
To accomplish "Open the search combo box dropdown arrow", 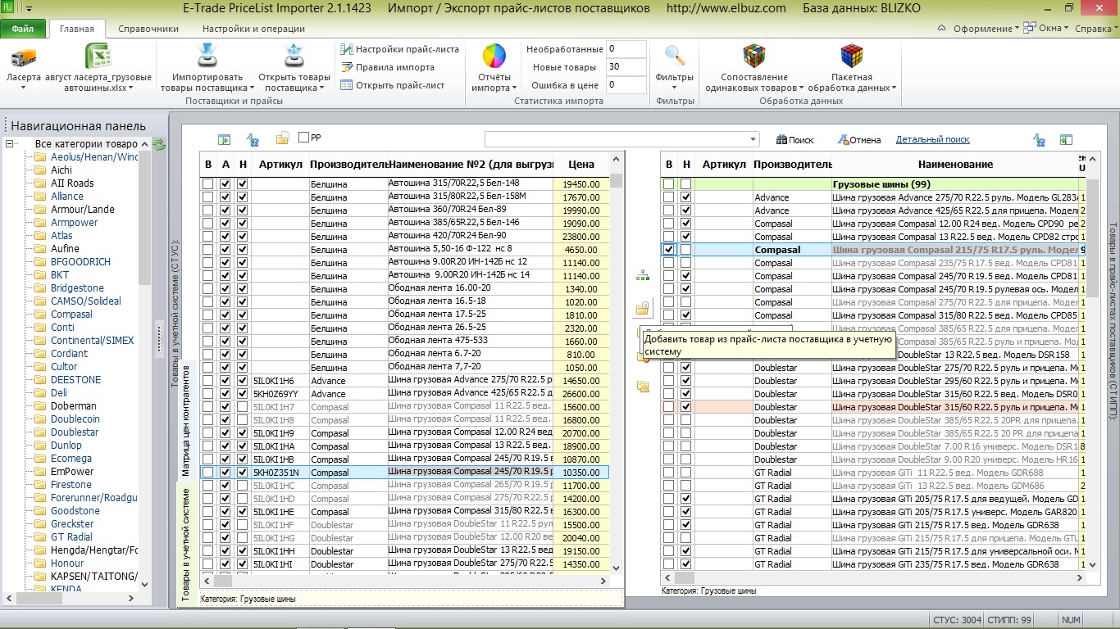I will pyautogui.click(x=753, y=139).
